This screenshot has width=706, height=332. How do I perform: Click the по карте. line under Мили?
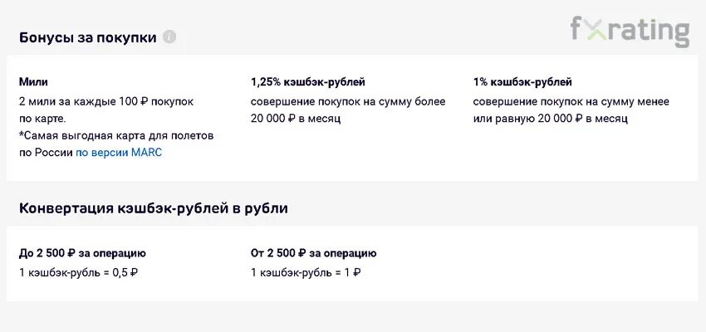(x=42, y=120)
